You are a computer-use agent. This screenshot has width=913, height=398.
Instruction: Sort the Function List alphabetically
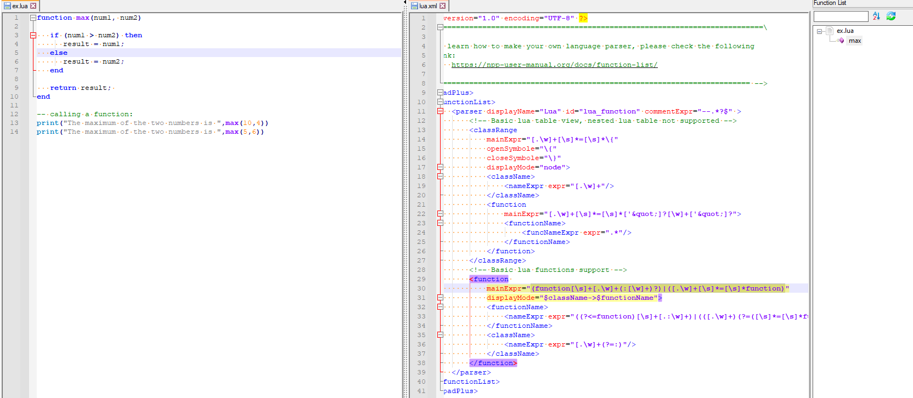[876, 16]
